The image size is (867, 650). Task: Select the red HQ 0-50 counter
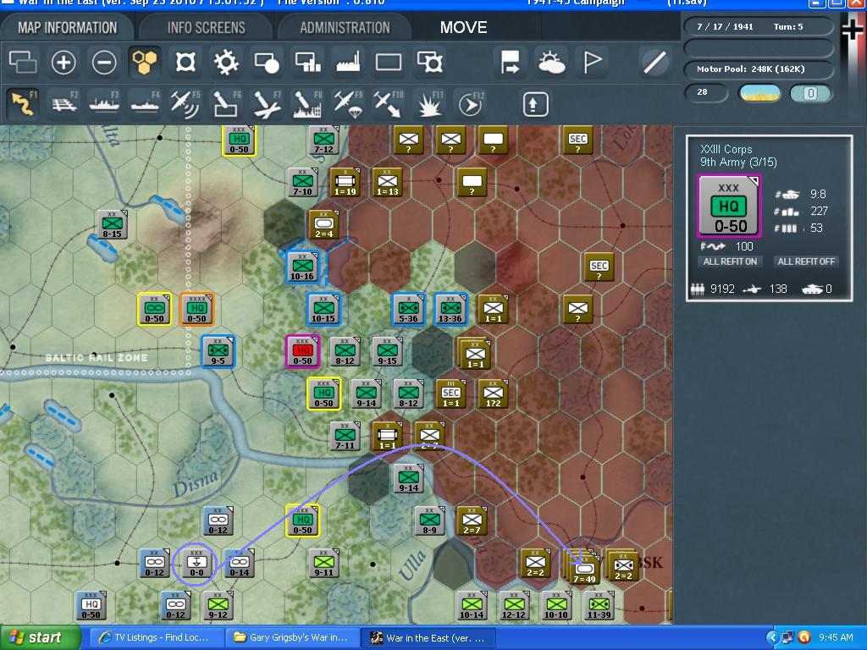pyautogui.click(x=302, y=351)
